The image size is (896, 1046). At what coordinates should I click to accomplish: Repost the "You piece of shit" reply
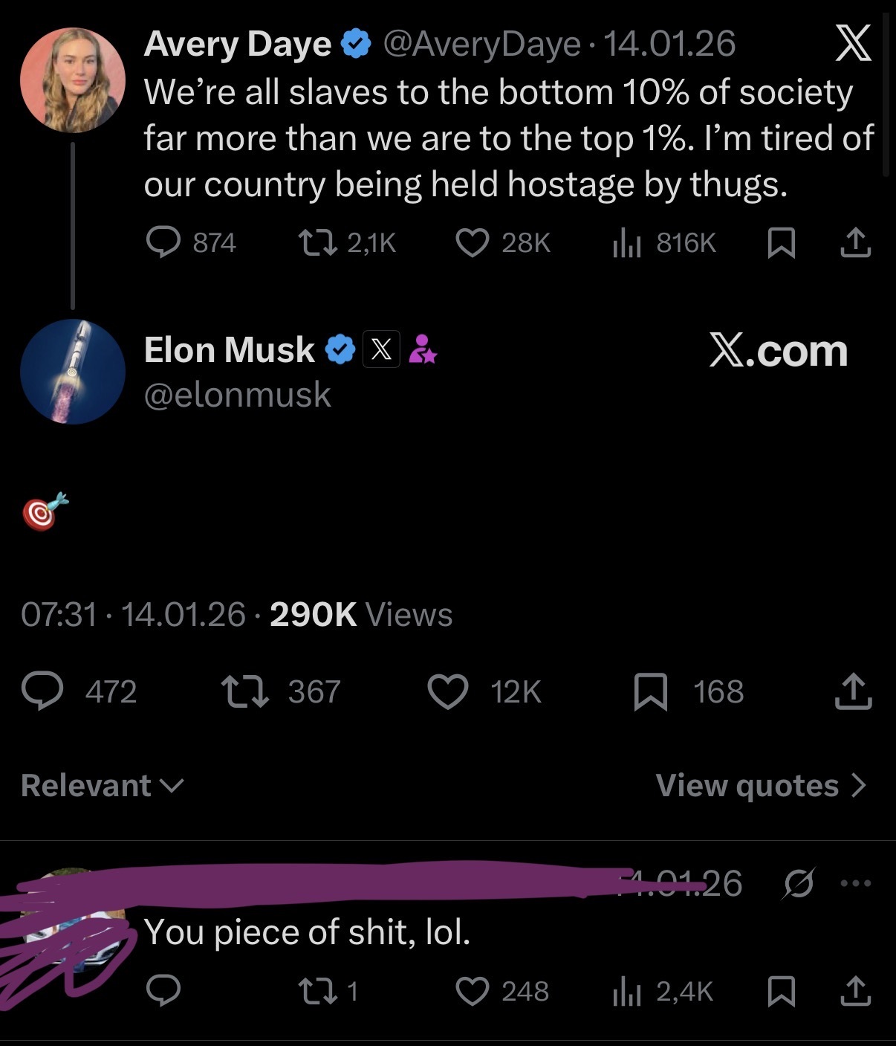[x=317, y=991]
